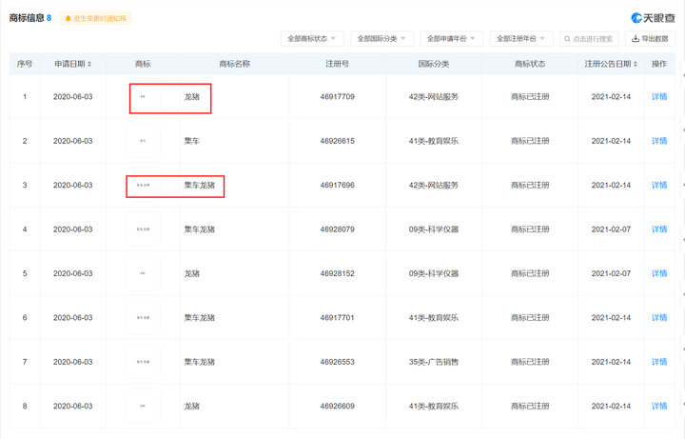Open 详情 for registration 46917701
The width and height of the screenshot is (685, 439).
click(x=659, y=317)
